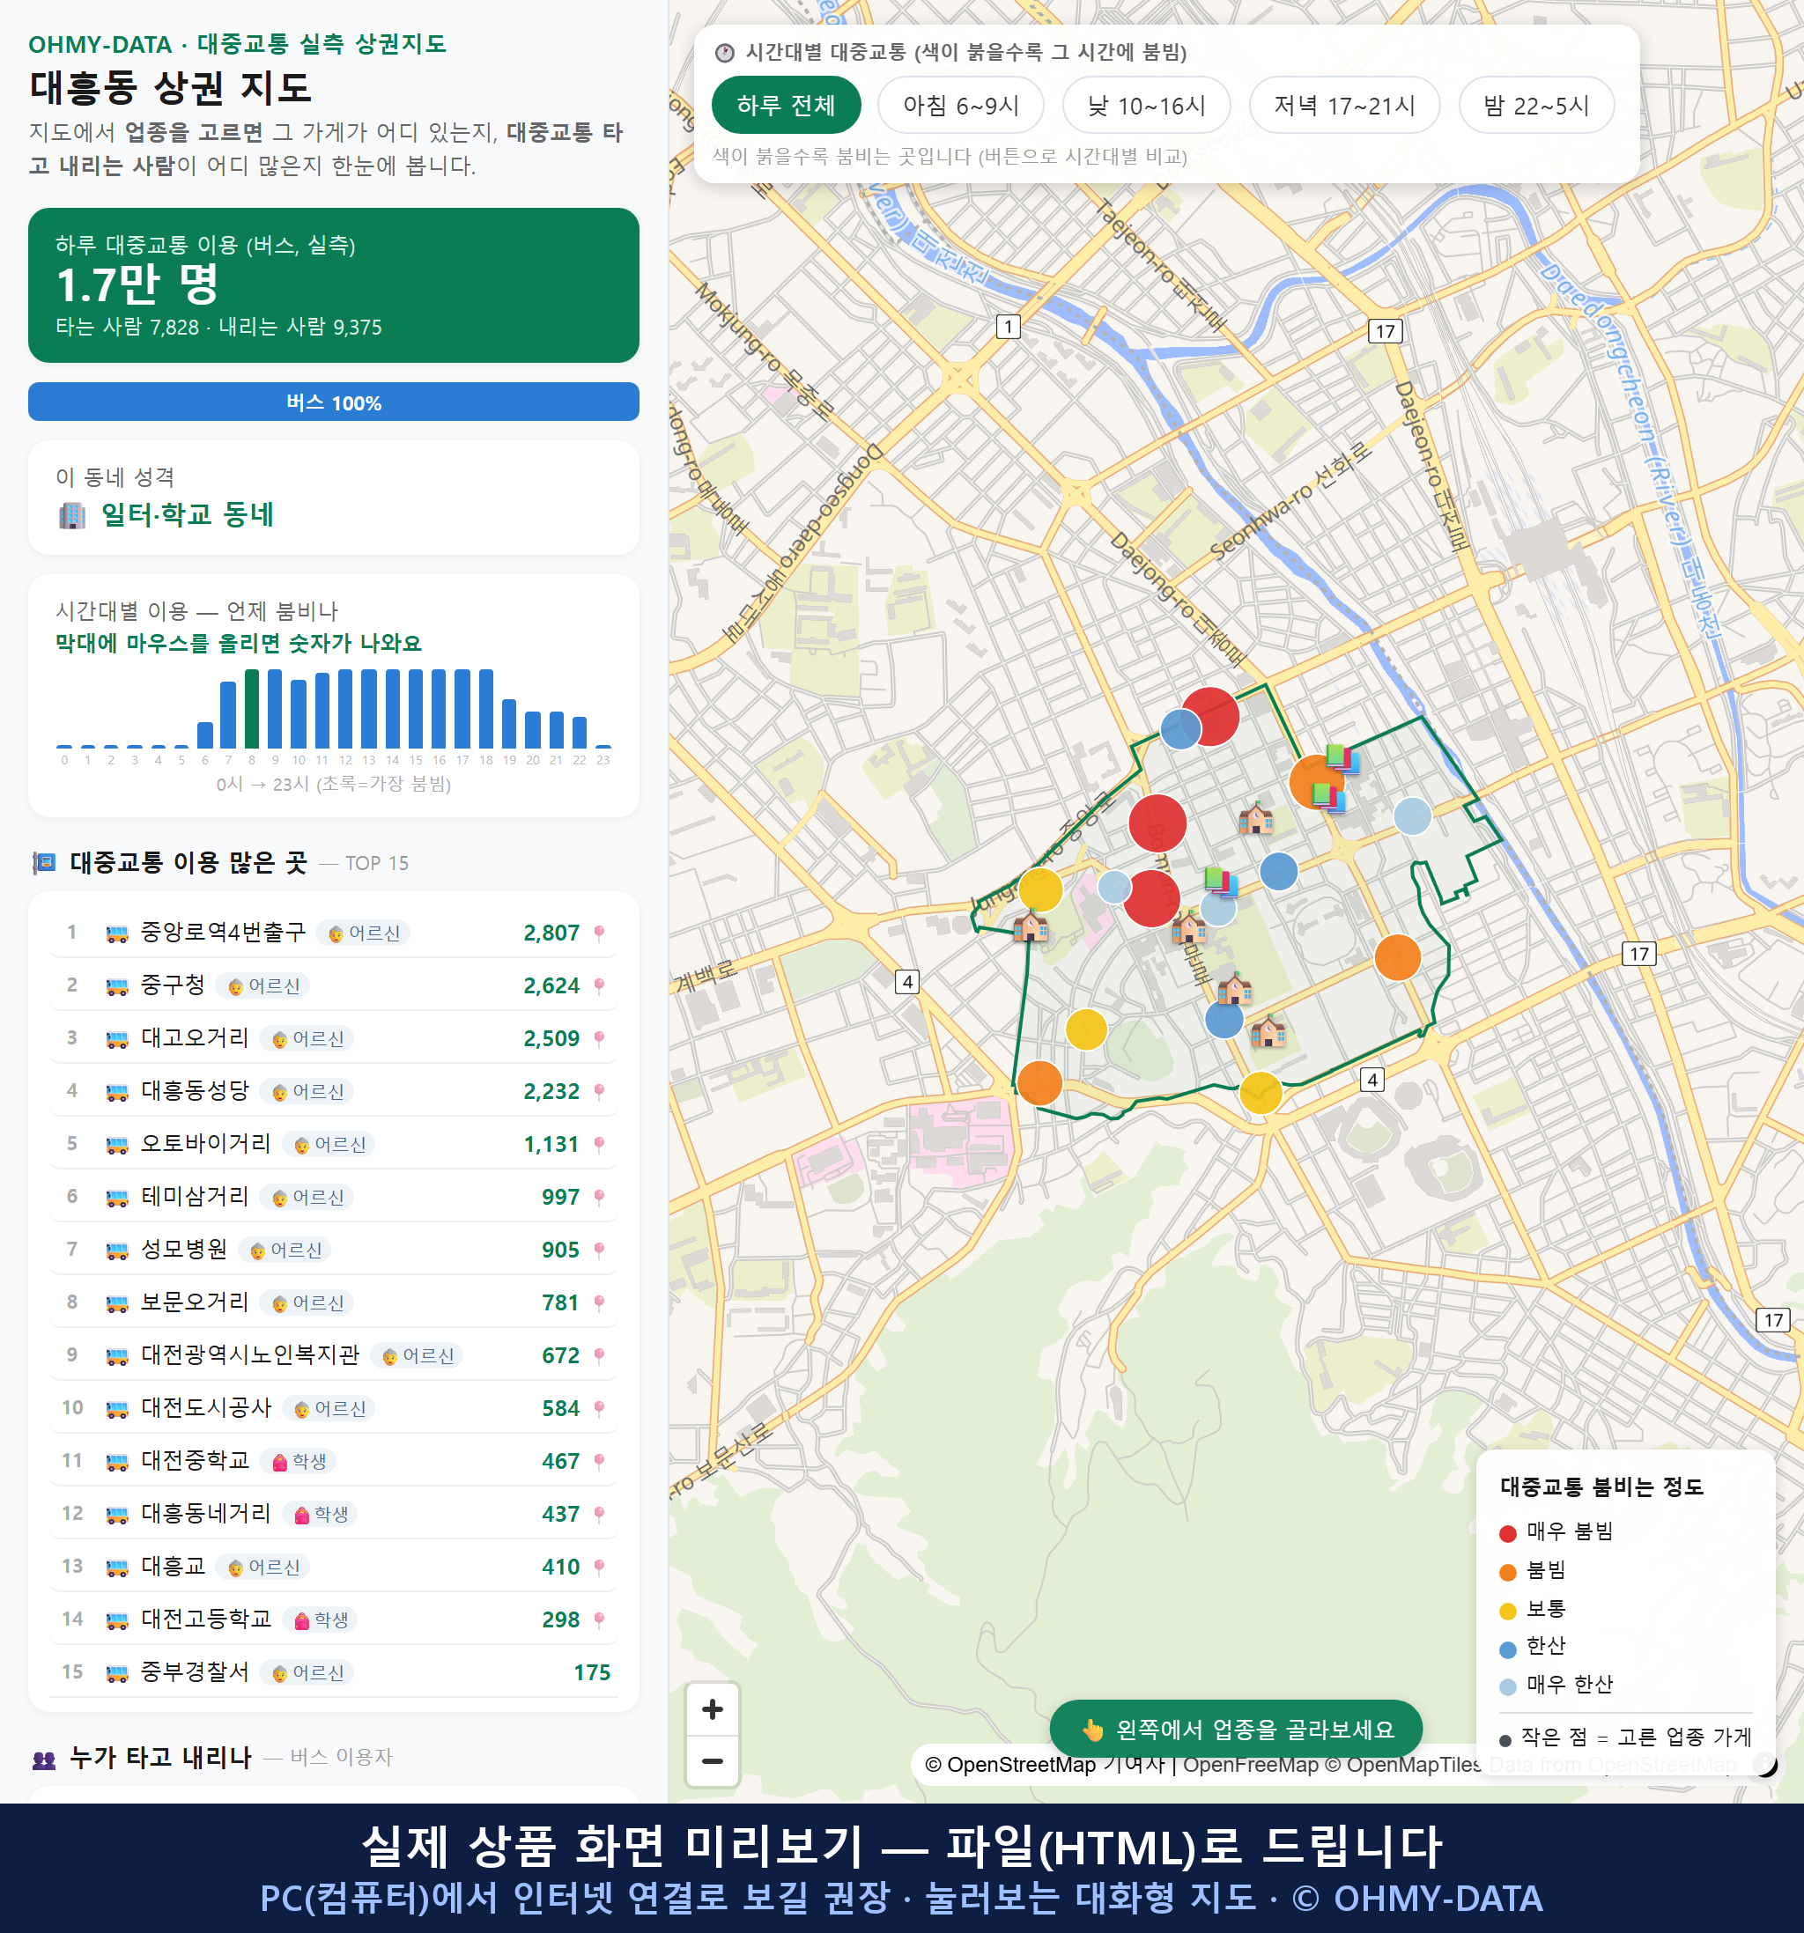Click the 대중교통 이용 많은 곳 heading

click(189, 863)
